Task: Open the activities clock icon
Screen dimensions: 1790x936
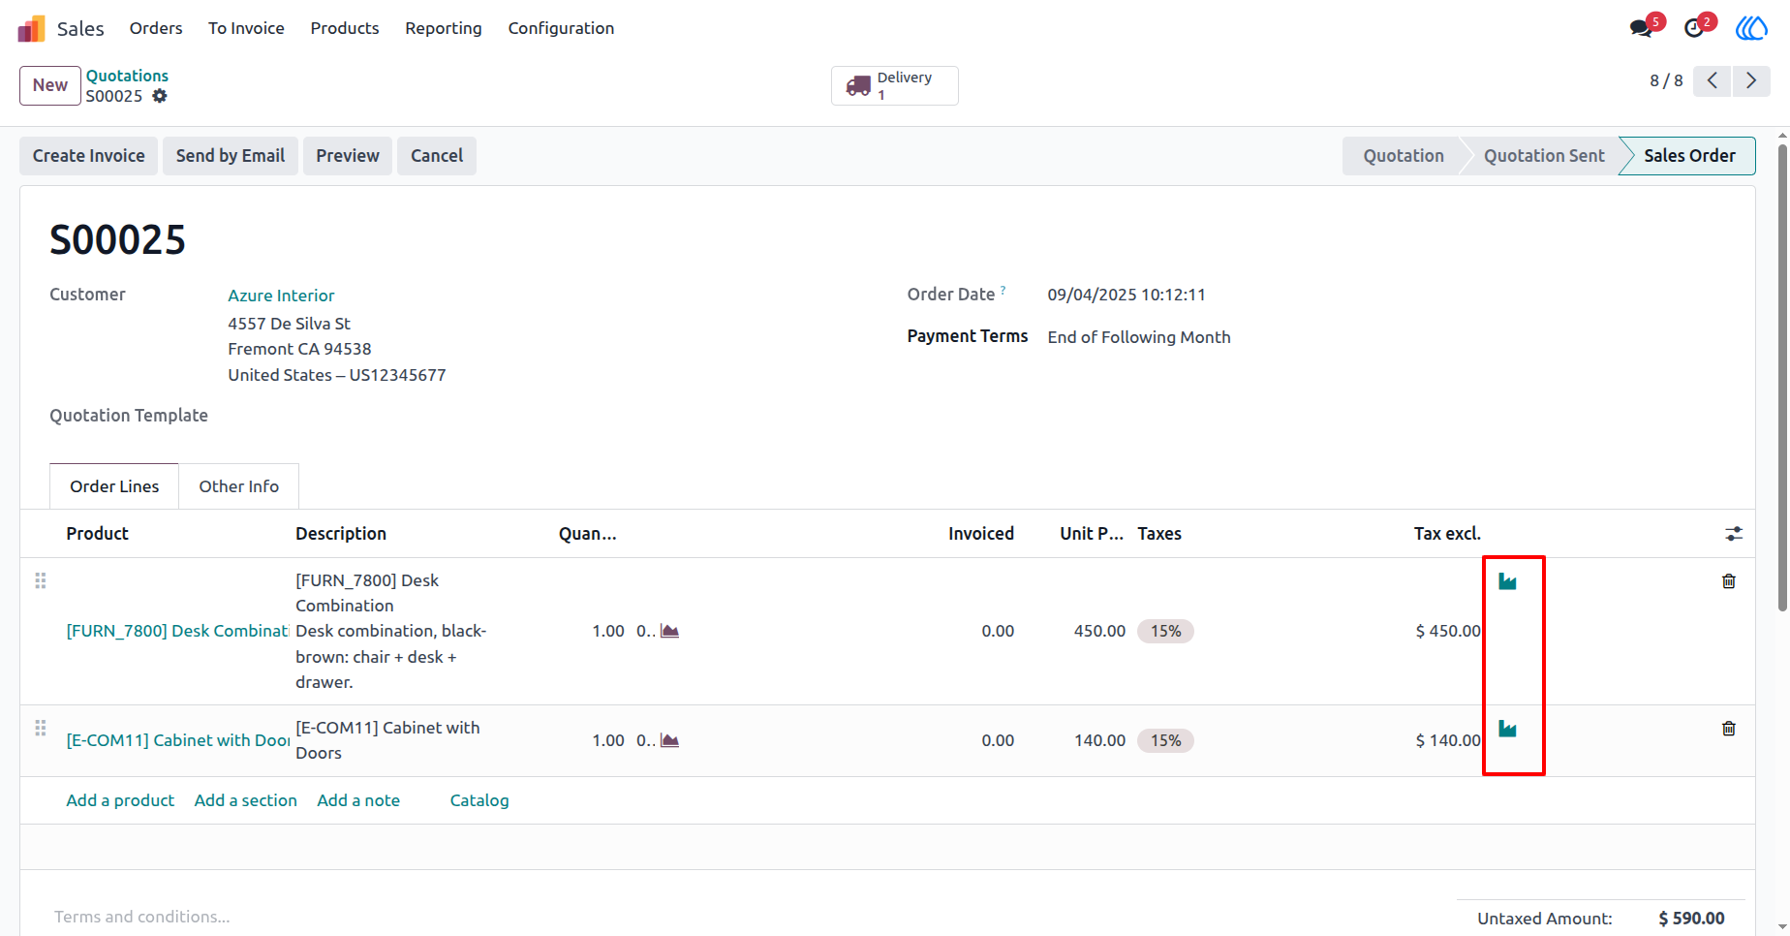Action: click(x=1694, y=28)
